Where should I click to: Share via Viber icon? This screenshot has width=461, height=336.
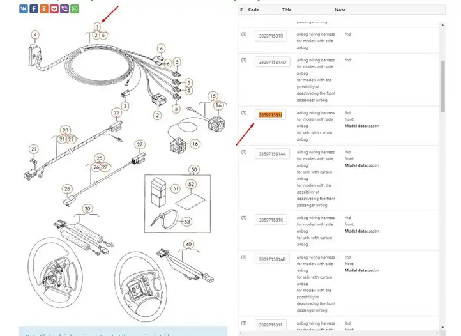pos(64,9)
